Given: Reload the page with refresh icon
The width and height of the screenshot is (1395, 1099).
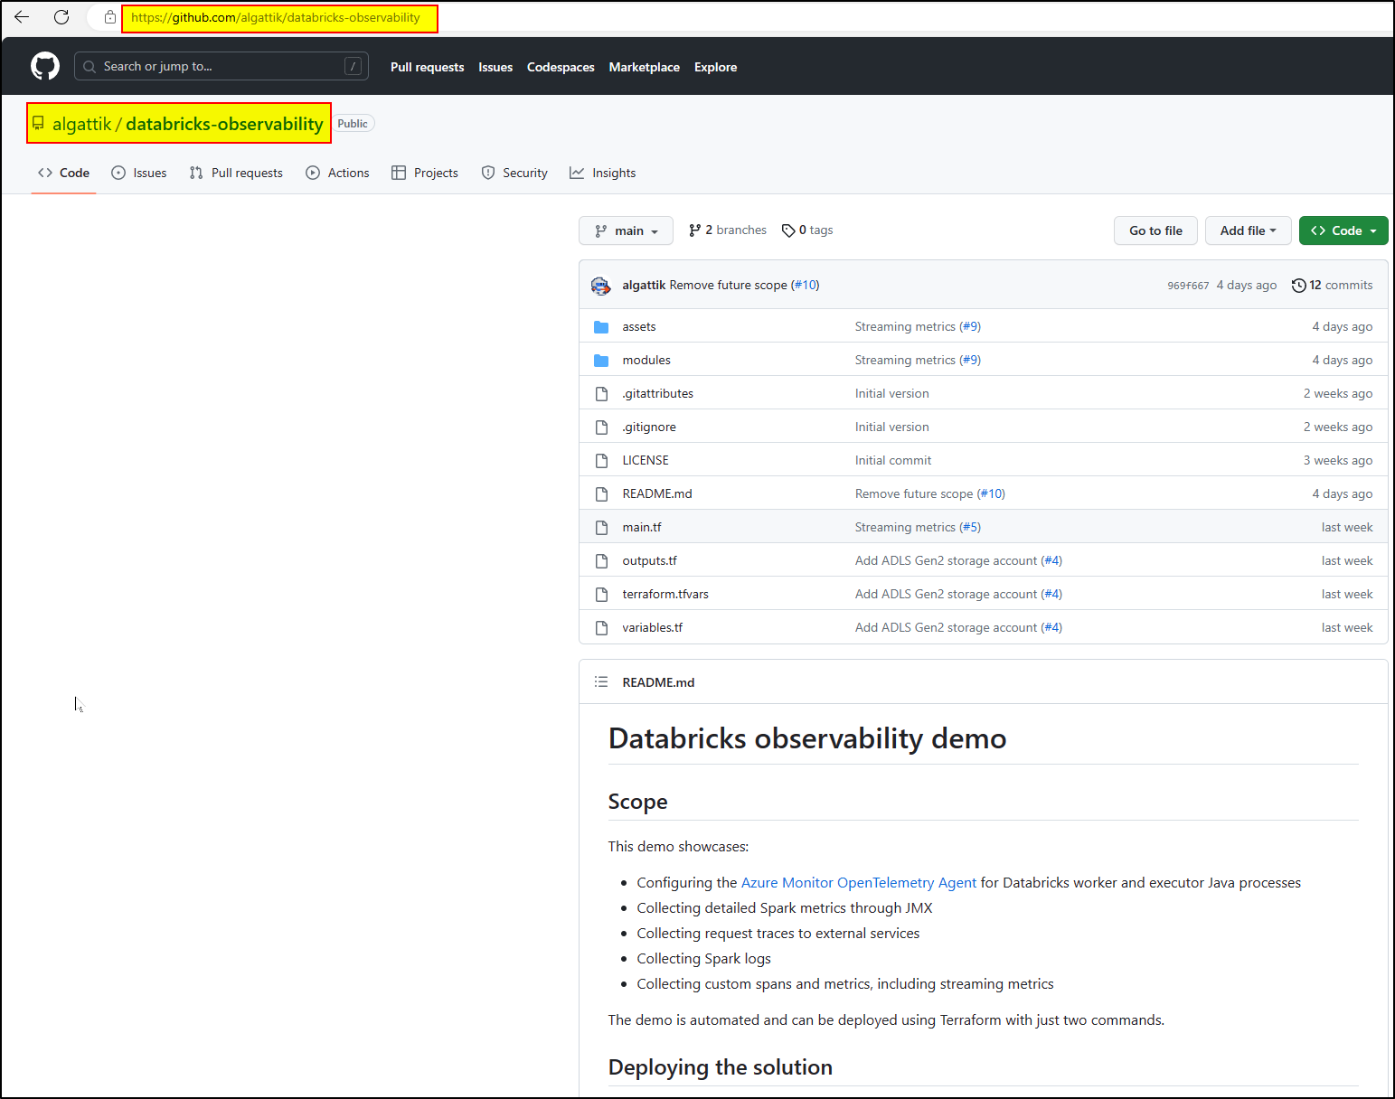Looking at the screenshot, I should point(61,17).
